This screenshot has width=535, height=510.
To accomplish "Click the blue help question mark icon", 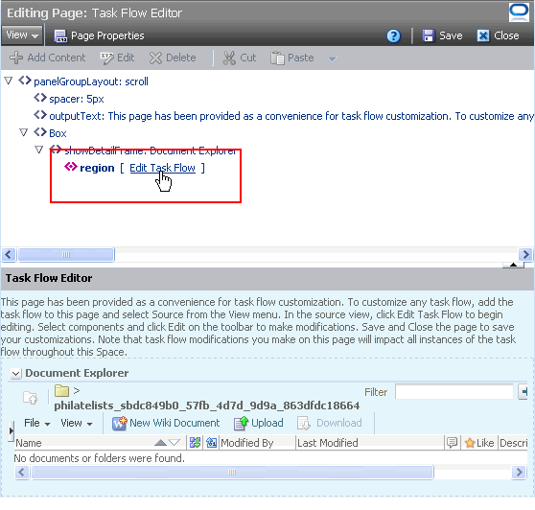I will pyautogui.click(x=393, y=35).
